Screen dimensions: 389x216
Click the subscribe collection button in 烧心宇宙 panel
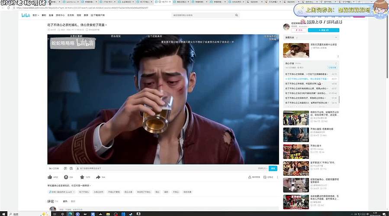coord(332,68)
